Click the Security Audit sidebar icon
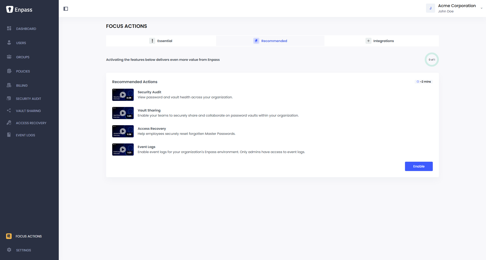The height and width of the screenshot is (260, 486). (9, 98)
